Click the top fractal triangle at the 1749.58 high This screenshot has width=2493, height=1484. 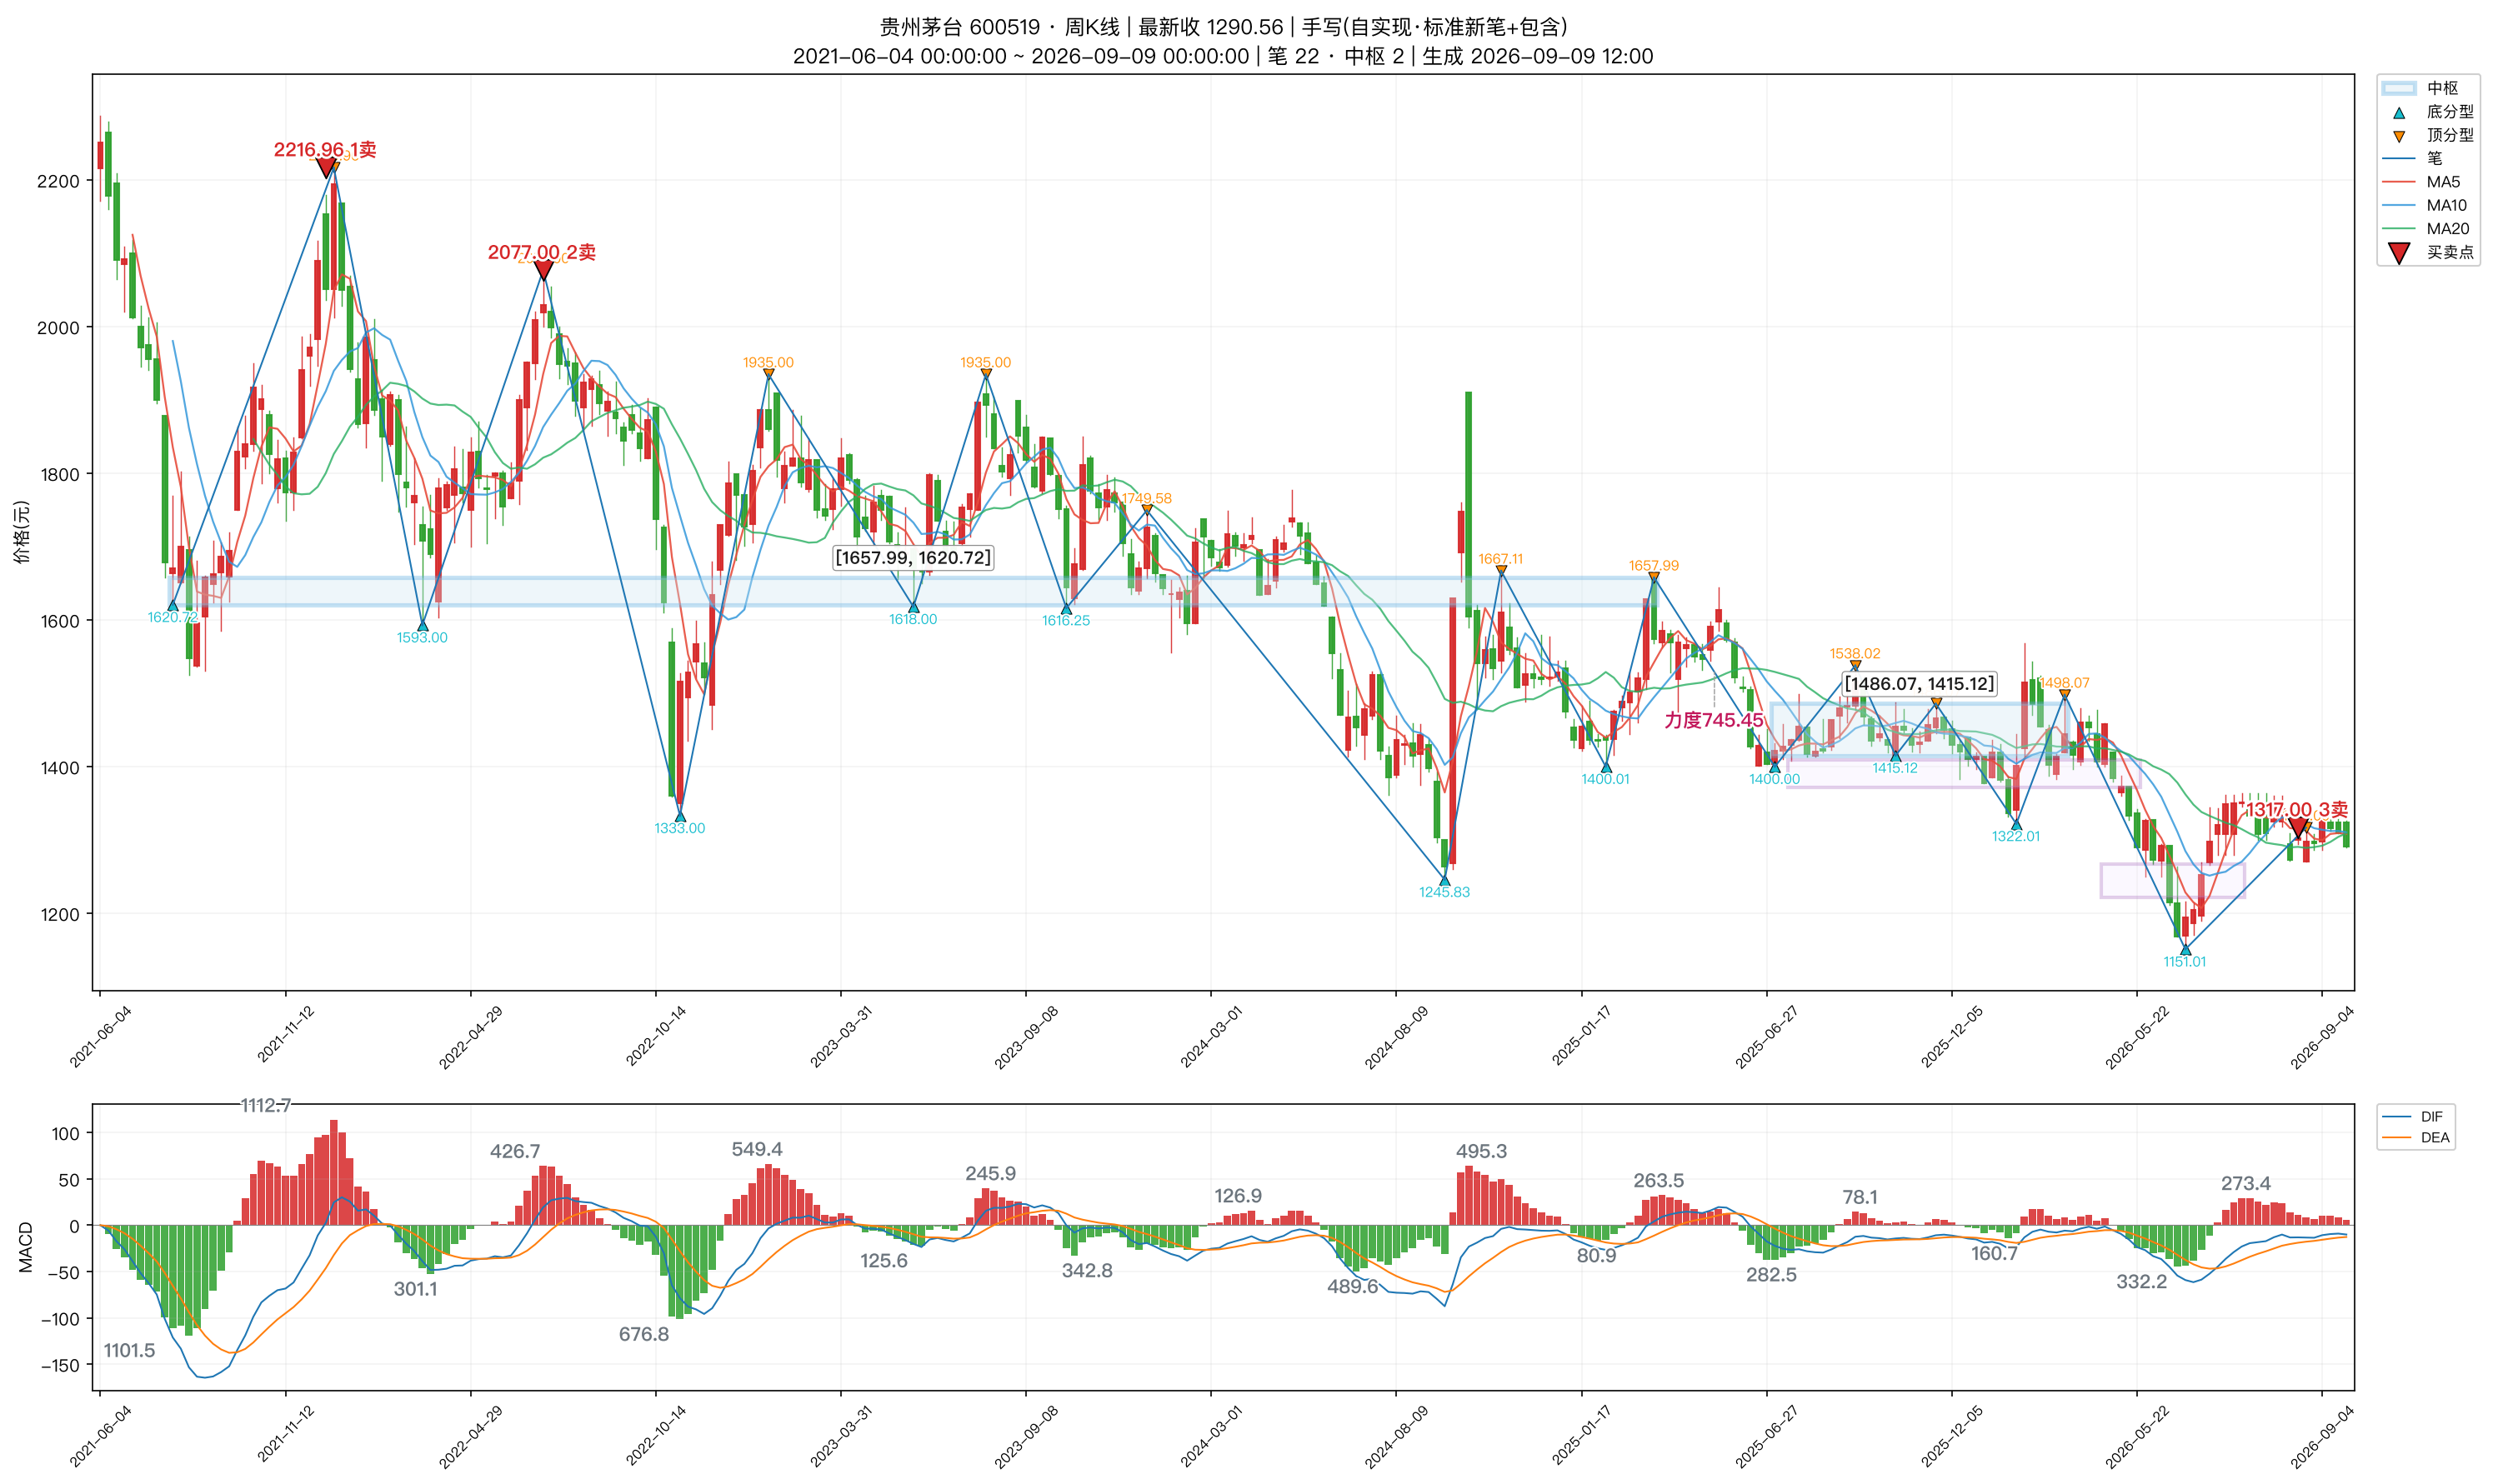point(1147,510)
